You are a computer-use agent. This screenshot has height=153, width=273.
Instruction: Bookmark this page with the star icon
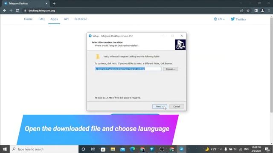click(x=248, y=11)
